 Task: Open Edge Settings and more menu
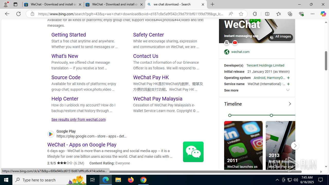coord(313,14)
